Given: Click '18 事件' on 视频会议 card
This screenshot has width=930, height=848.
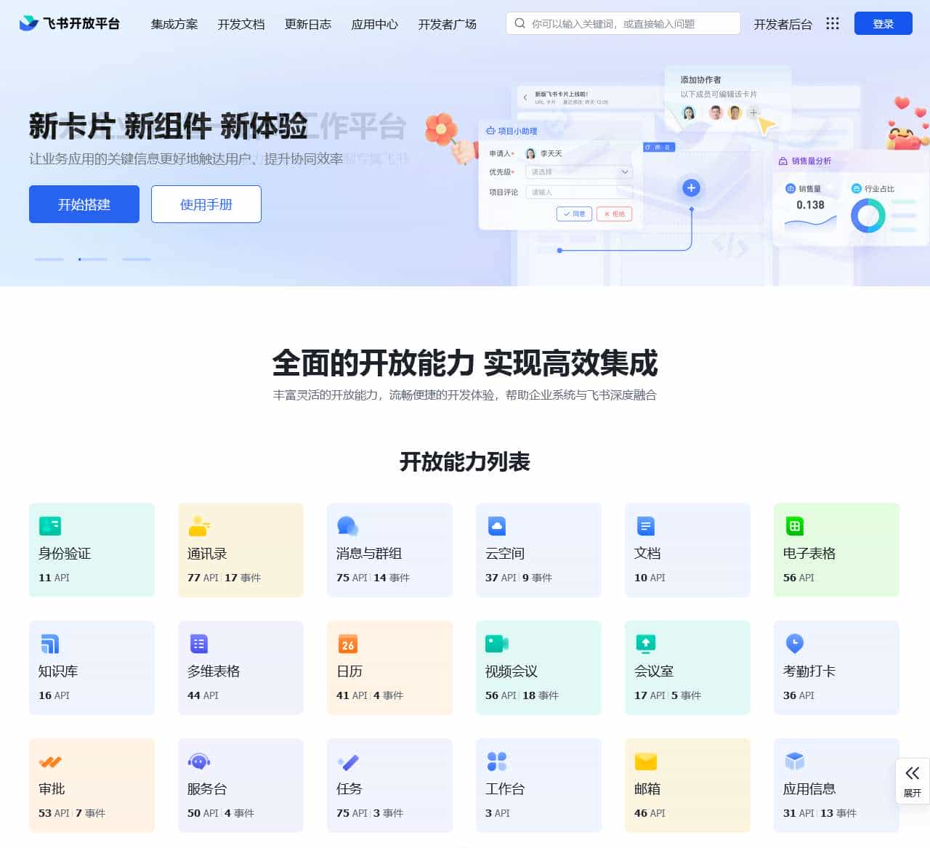Looking at the screenshot, I should (x=541, y=695).
